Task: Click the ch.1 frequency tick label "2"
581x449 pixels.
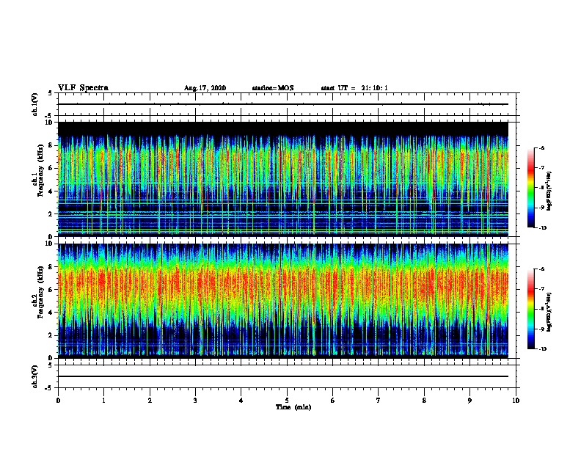Action: (51, 214)
